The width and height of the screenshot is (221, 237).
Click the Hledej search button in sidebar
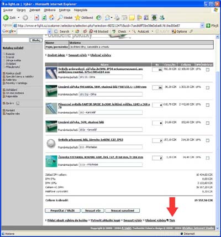36,40
